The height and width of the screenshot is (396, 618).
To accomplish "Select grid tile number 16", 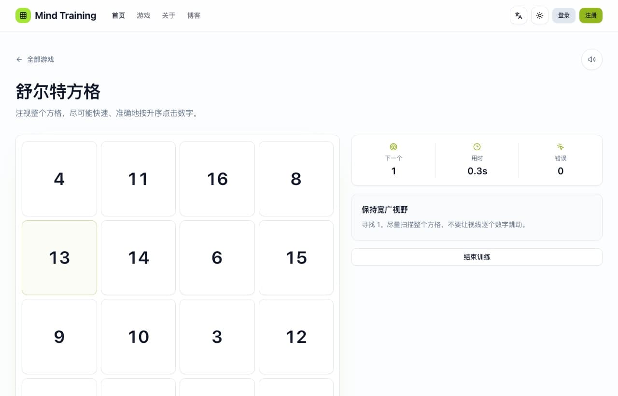I will tap(217, 179).
